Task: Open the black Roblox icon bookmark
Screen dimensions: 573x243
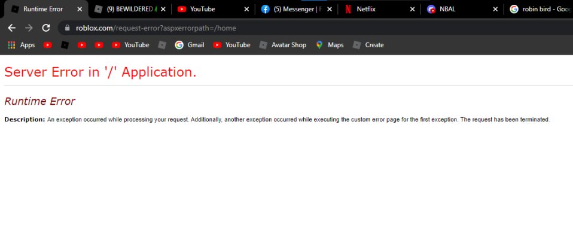Action: (x=65, y=45)
